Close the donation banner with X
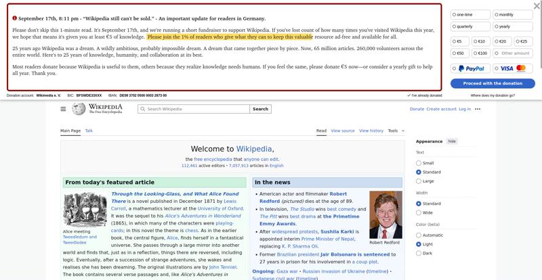The image size is (542, 280). 537,5
